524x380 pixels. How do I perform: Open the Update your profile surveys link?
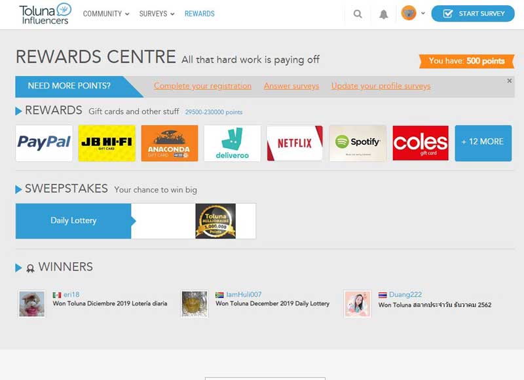point(381,86)
